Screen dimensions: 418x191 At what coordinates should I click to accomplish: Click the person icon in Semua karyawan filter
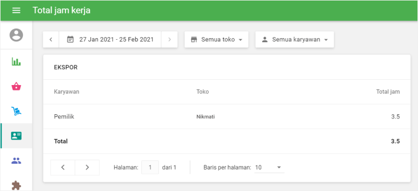pyautogui.click(x=265, y=40)
